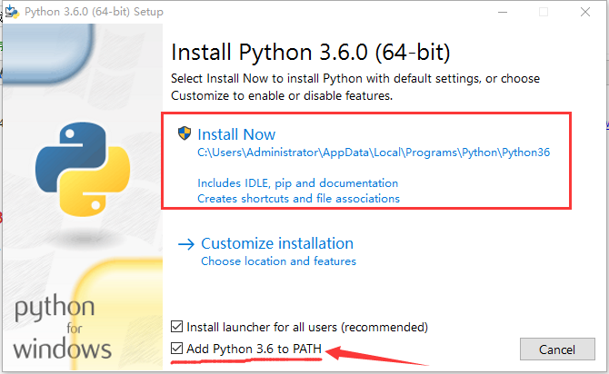The width and height of the screenshot is (609, 374).
Task: Uncheck Install launcher for all users checkbox
Action: pyautogui.click(x=176, y=327)
